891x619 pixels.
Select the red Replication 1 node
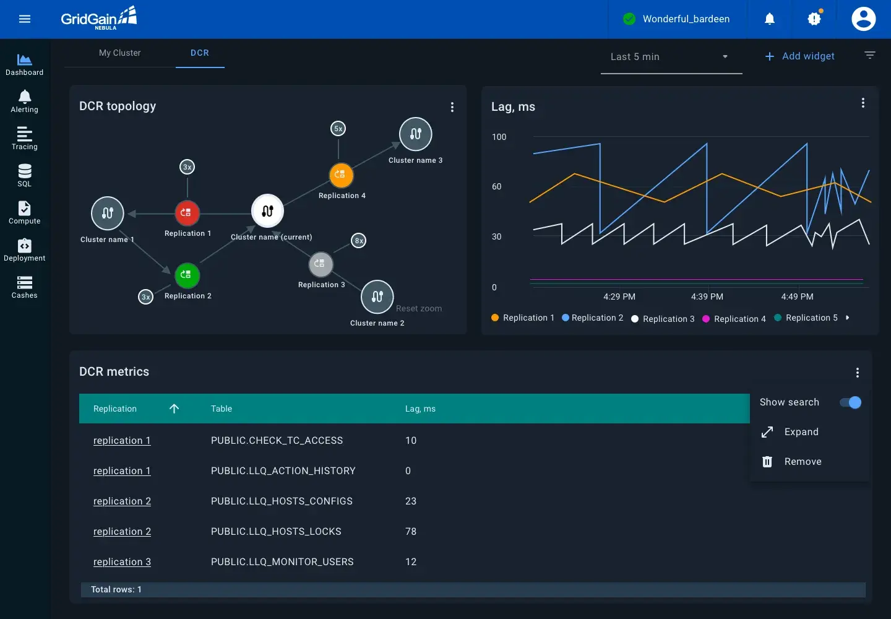187,213
